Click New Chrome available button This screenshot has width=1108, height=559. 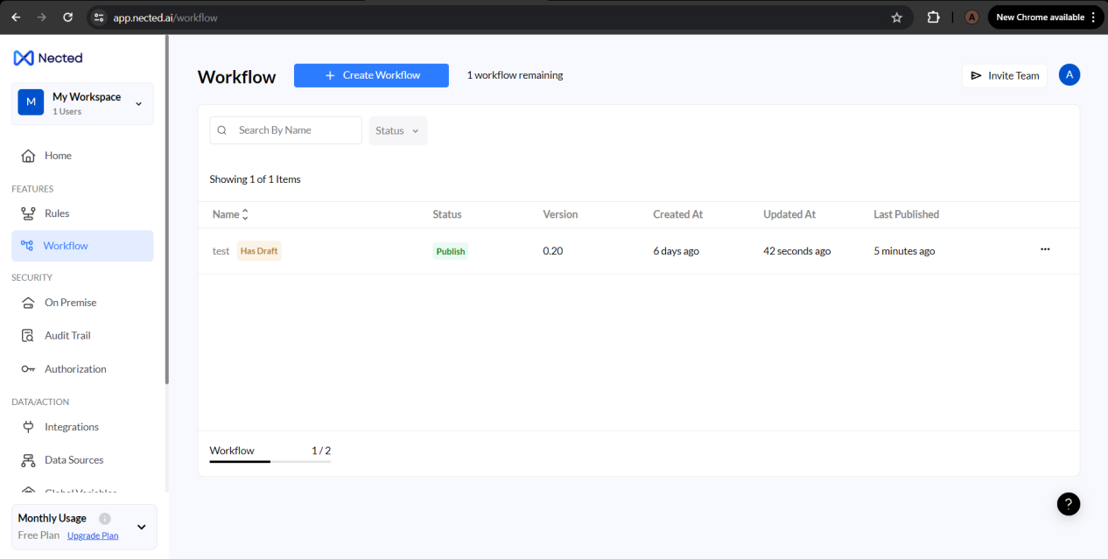pyautogui.click(x=1046, y=17)
